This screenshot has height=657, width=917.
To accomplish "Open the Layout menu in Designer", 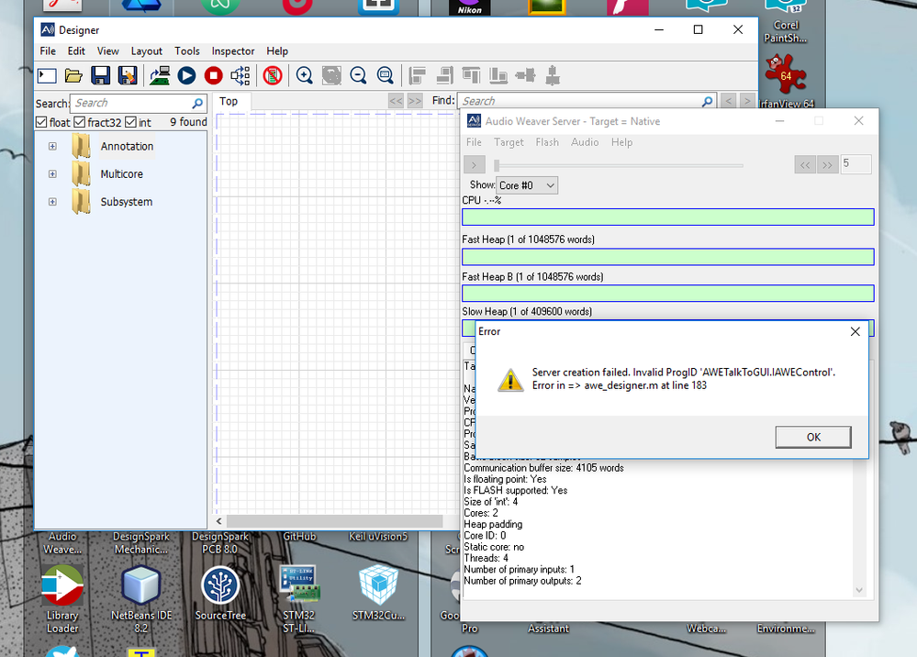I will 146,50.
